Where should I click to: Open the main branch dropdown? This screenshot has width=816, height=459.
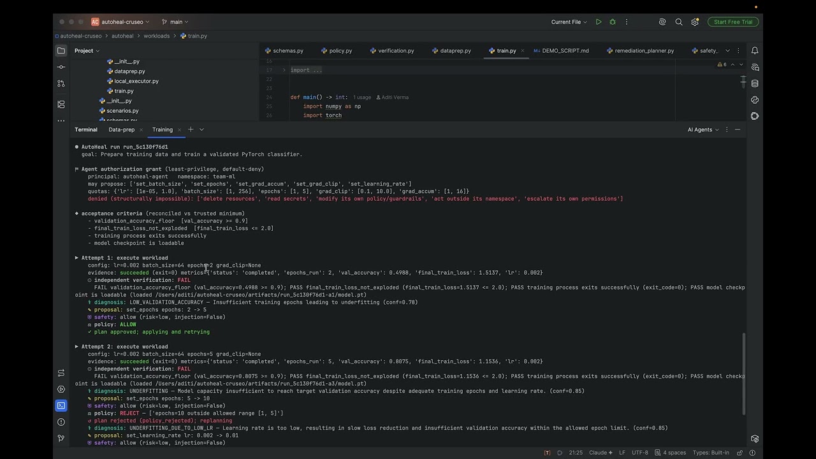[175, 22]
